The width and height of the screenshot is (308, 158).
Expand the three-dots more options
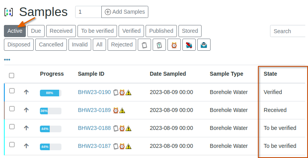[7, 60]
